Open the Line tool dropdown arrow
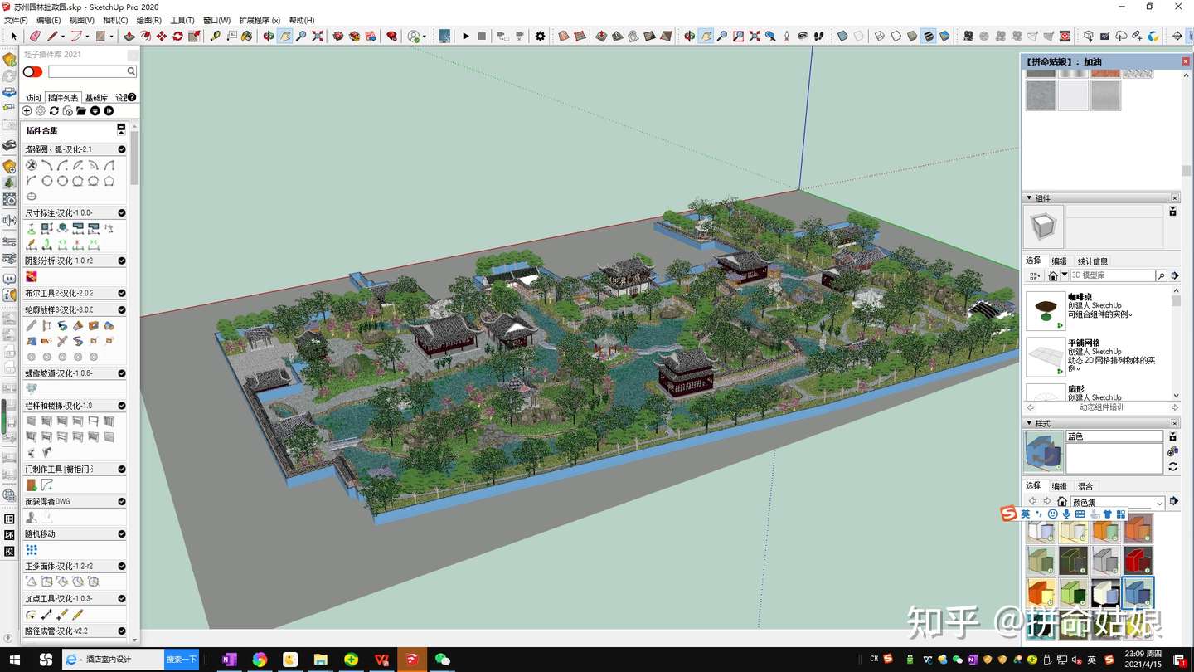This screenshot has width=1194, height=672. tap(63, 37)
